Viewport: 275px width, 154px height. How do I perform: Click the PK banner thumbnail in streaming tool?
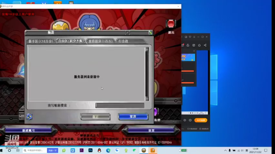(x=188, y=57)
